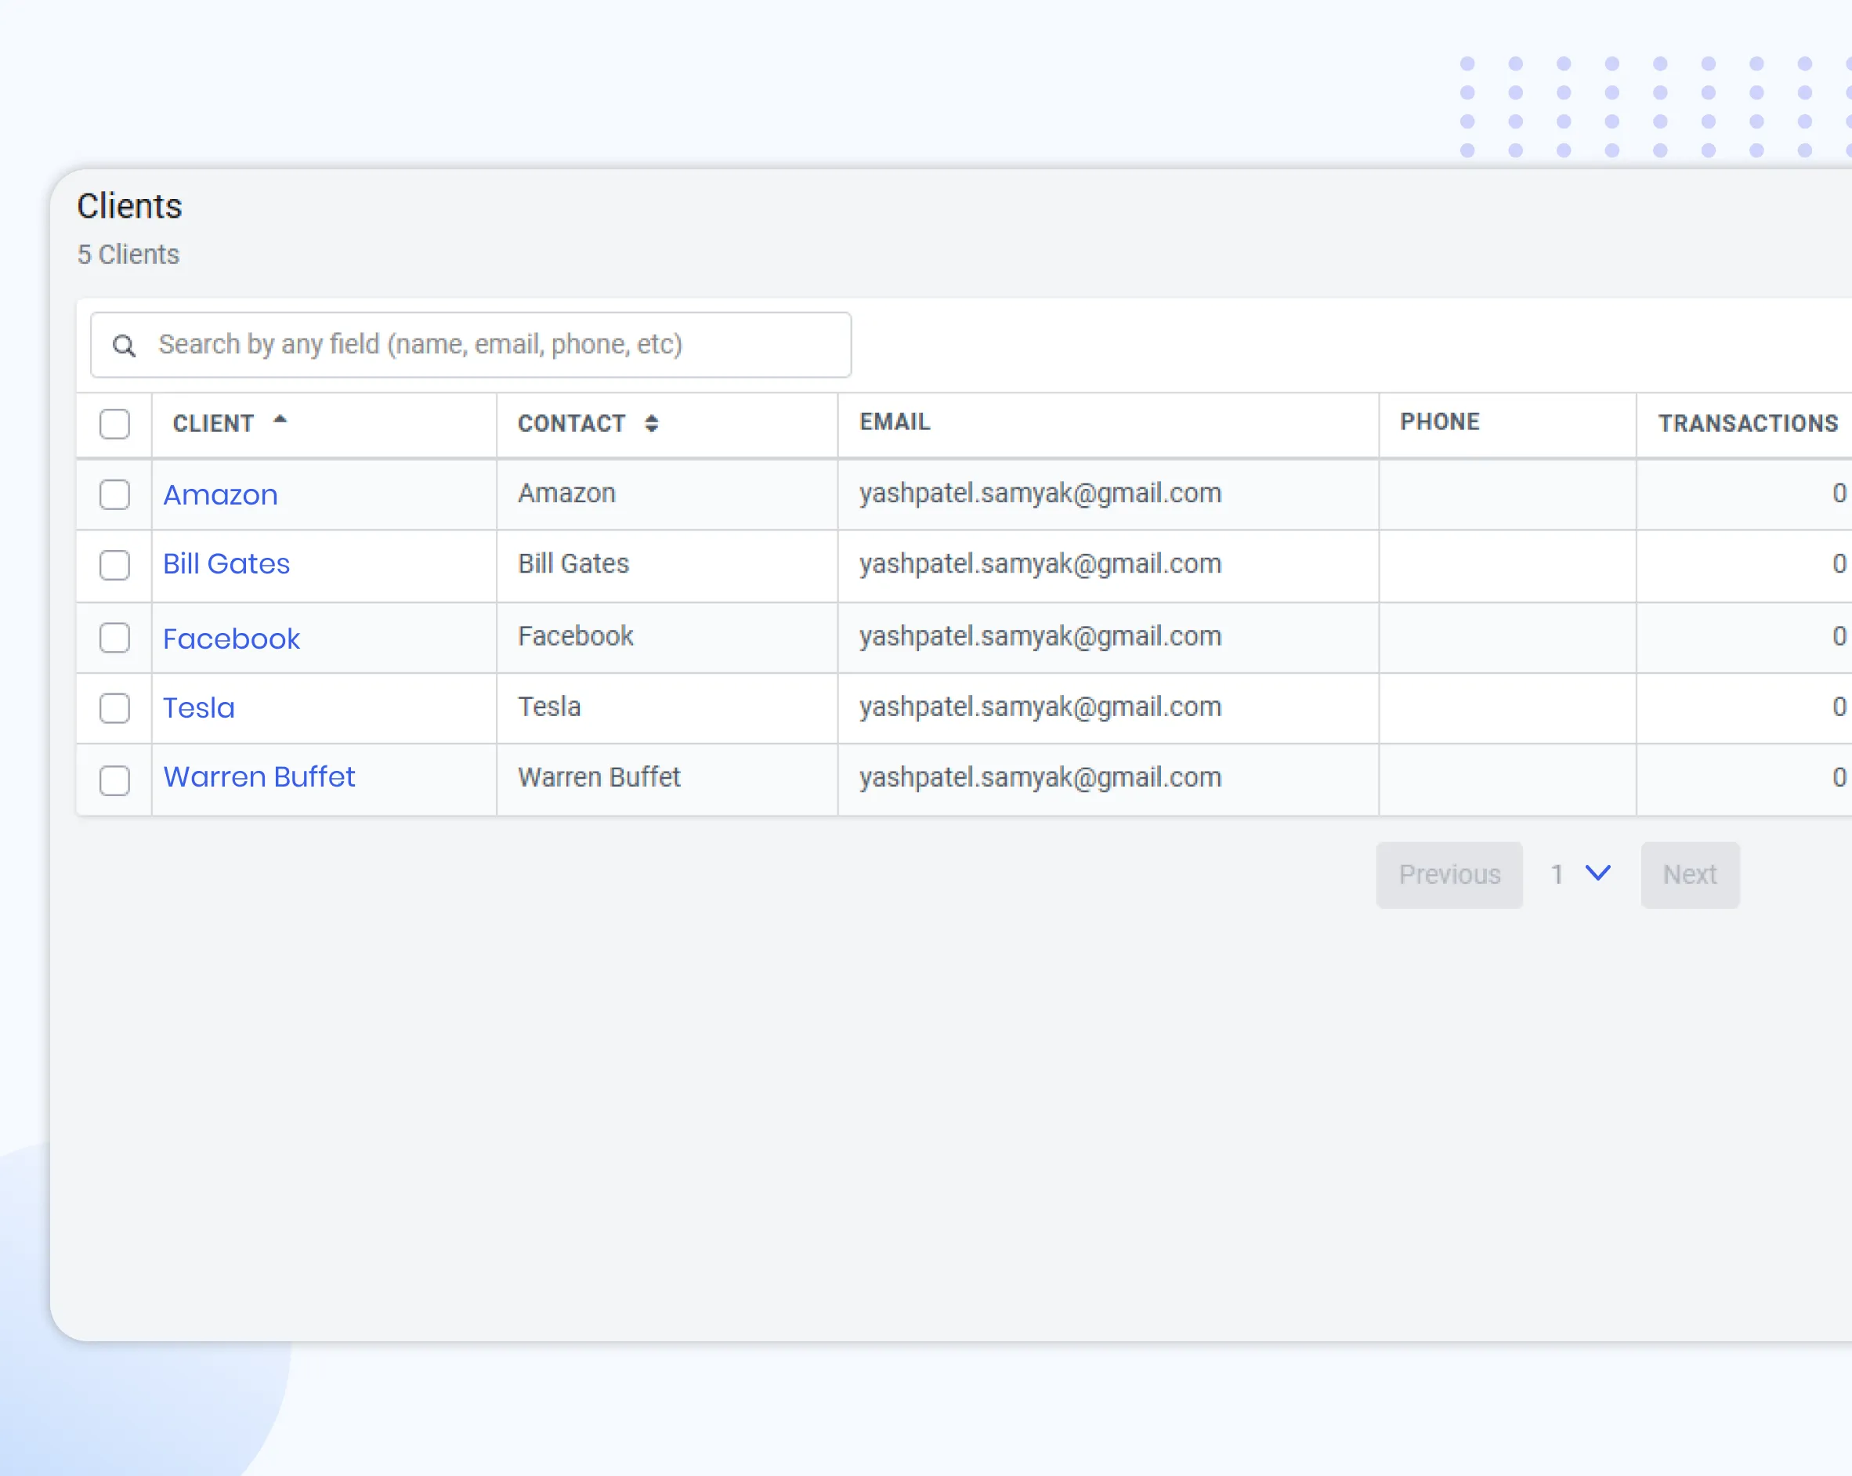Toggle the select-all header checkbox
Image resolution: width=1852 pixels, height=1476 pixels.
tap(114, 421)
